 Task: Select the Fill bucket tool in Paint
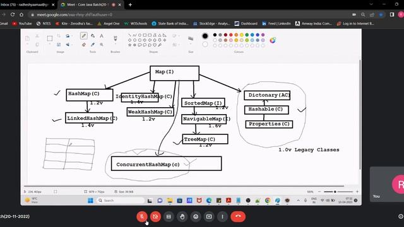click(93, 36)
